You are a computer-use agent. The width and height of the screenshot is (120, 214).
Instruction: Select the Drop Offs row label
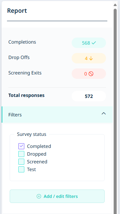[x=19, y=57]
